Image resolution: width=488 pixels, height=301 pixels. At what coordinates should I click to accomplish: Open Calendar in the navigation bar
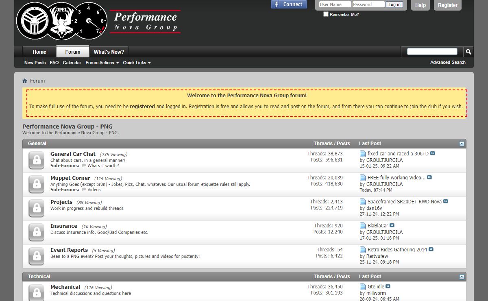[x=72, y=63]
